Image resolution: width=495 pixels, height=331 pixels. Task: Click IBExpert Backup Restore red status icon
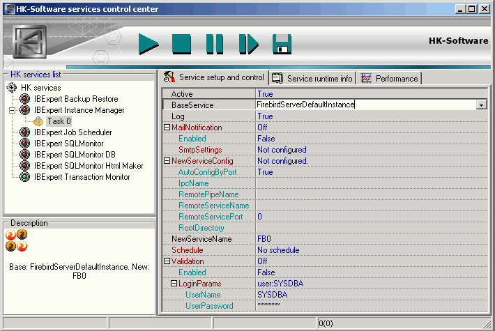pyautogui.click(x=24, y=99)
